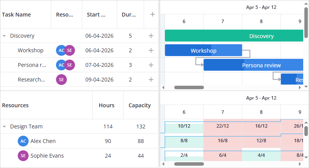Click Design Team hours value 114

point(108,126)
